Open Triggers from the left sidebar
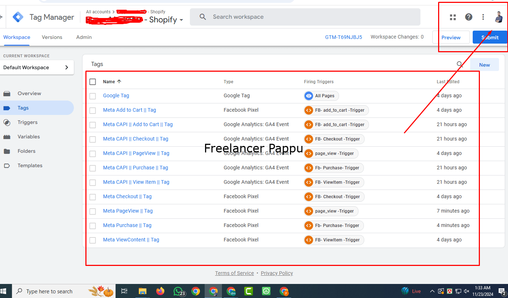The width and height of the screenshot is (508, 298). 27,122
